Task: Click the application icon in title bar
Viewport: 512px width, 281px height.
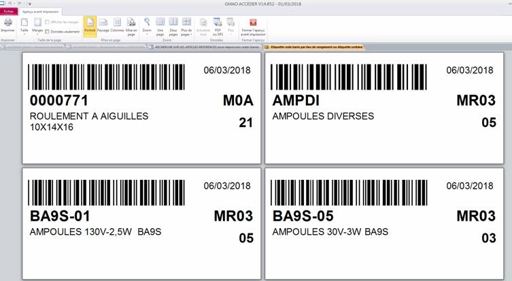Action: click(x=1, y=3)
